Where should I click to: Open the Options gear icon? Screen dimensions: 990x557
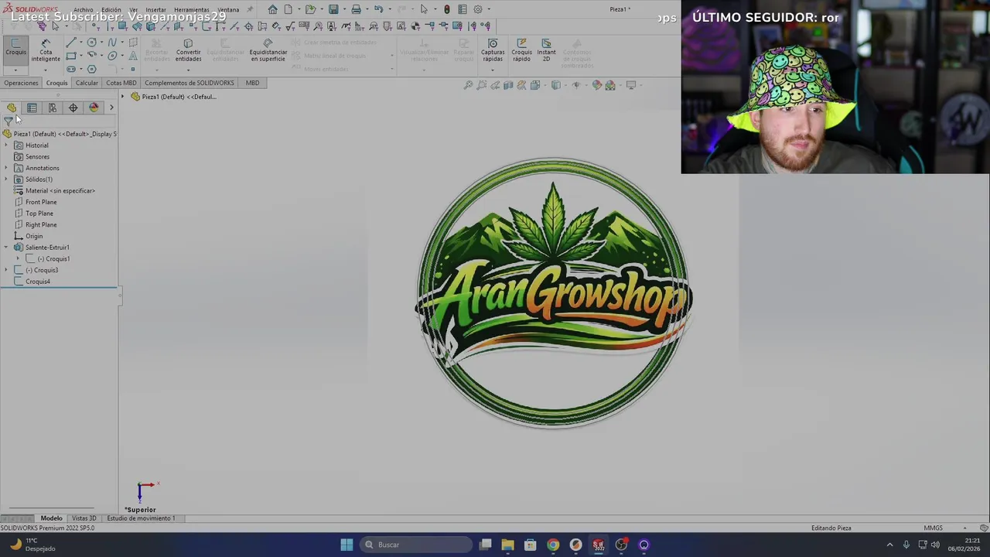pos(478,9)
